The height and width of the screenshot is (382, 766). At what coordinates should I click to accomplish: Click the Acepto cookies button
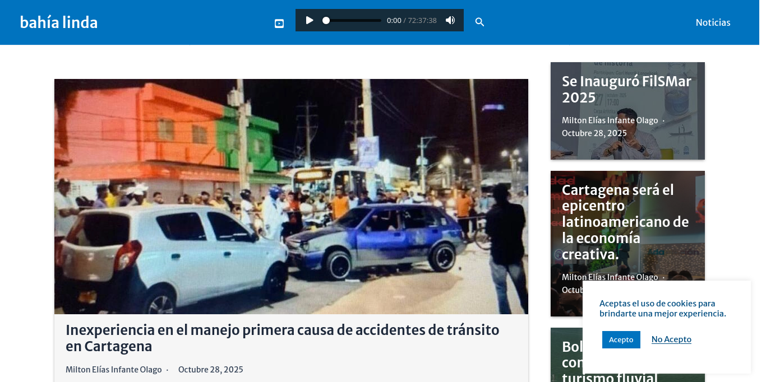(621, 339)
